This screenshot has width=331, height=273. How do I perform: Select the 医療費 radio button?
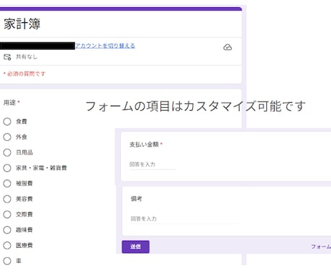(x=7, y=245)
